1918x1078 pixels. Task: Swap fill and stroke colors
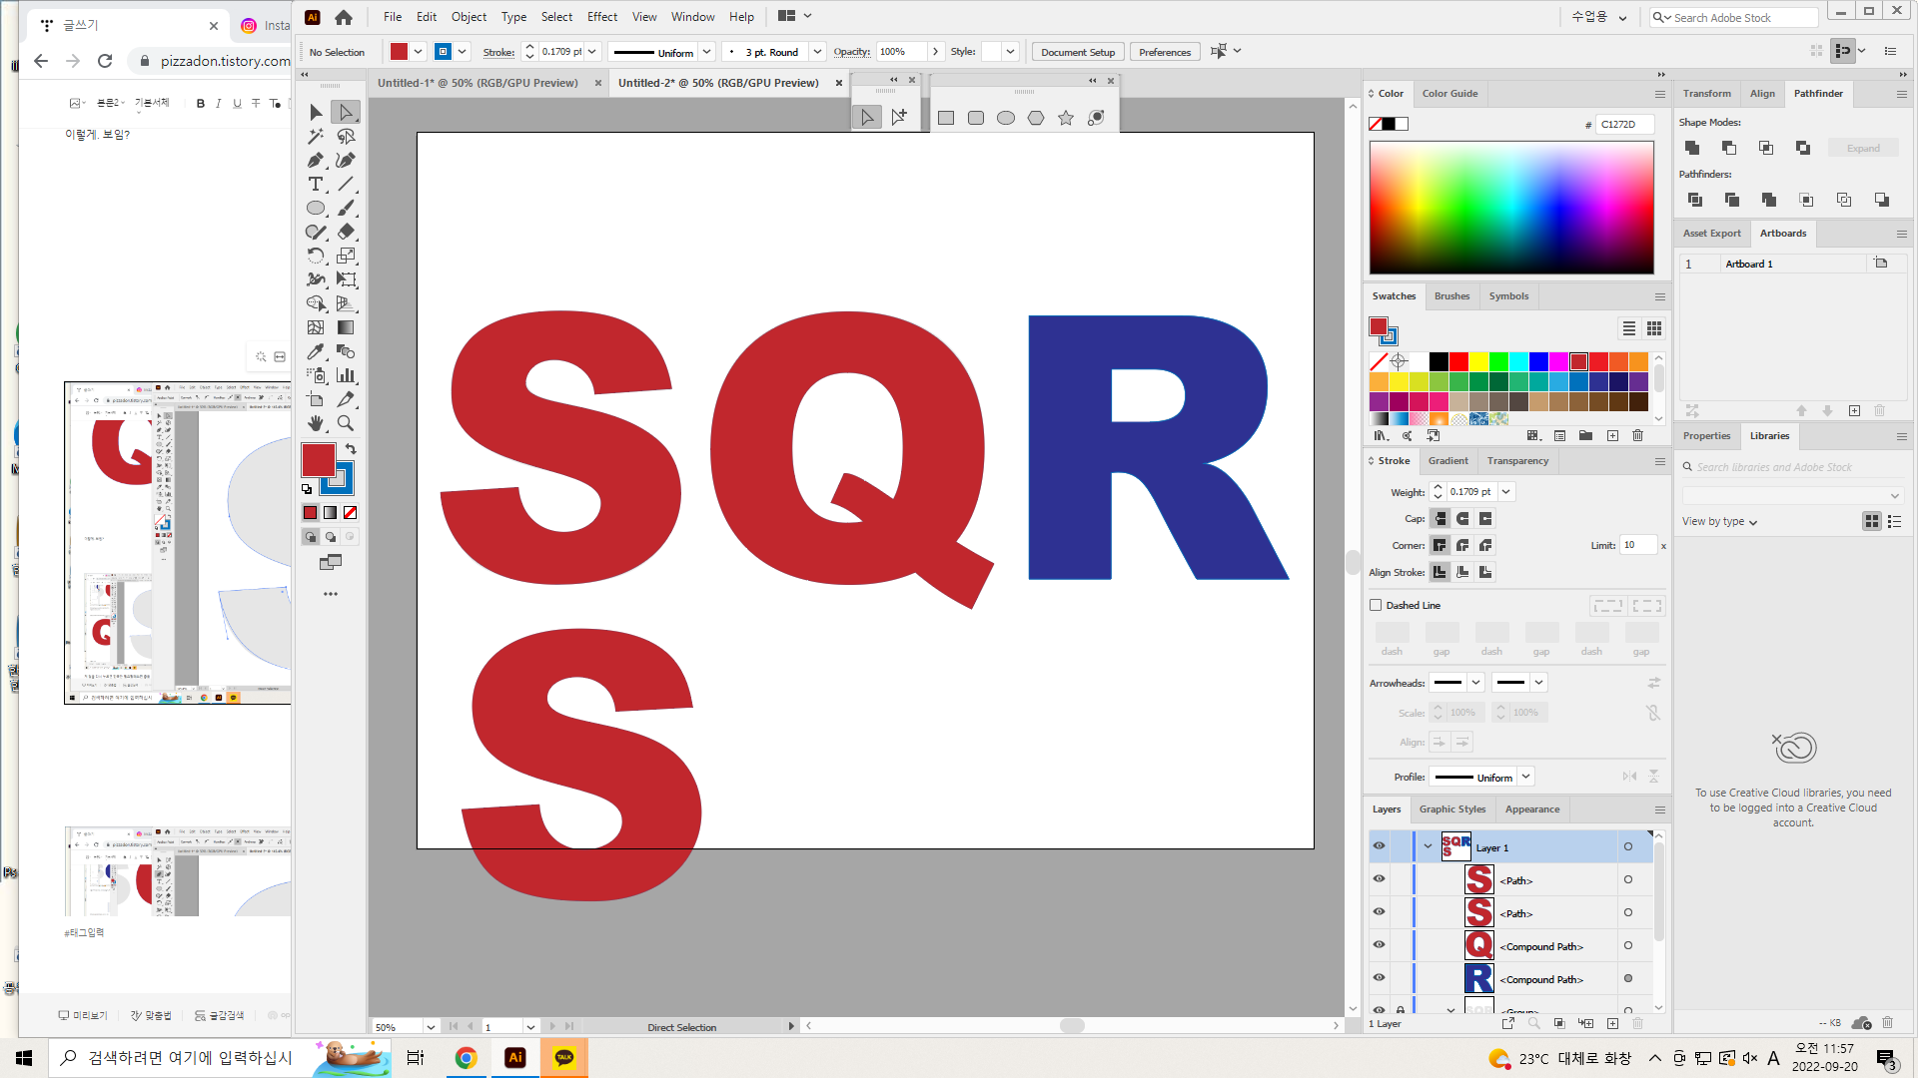(351, 450)
